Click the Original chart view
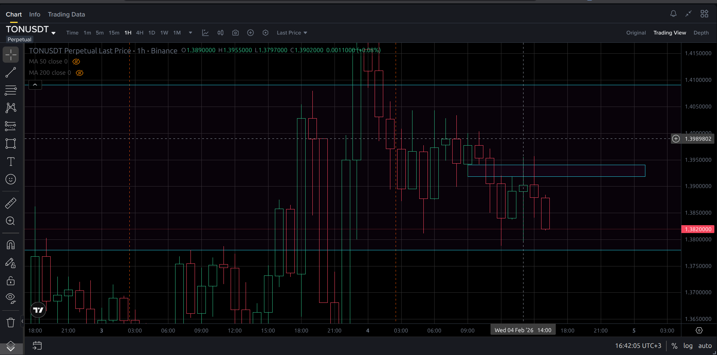 coord(636,33)
